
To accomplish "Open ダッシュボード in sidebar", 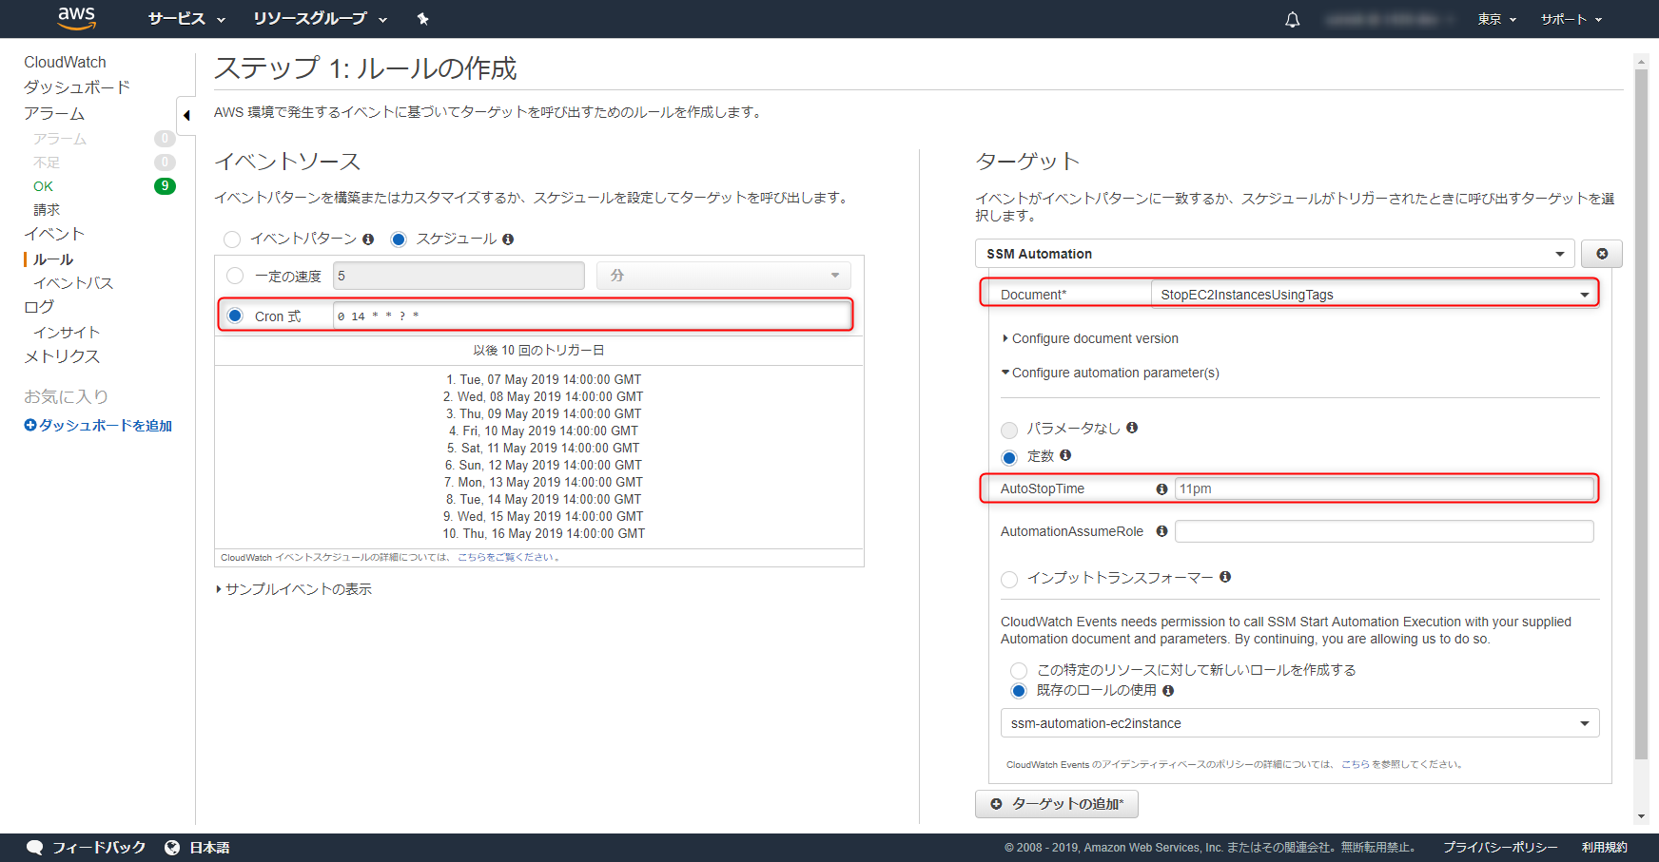I will [x=77, y=87].
